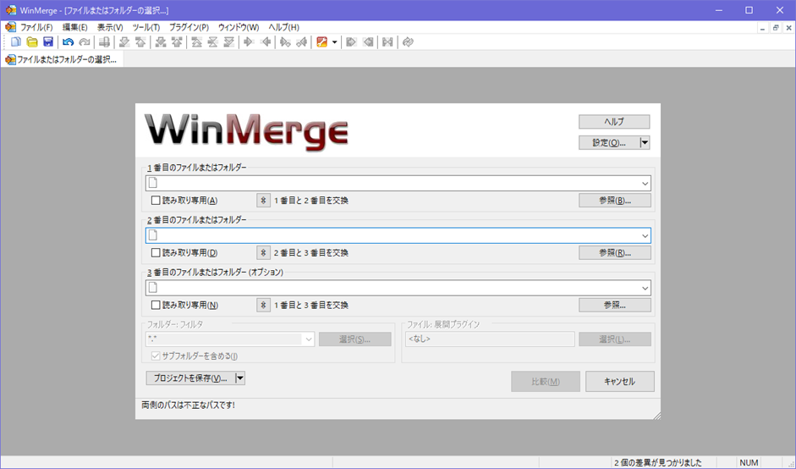Click 参照(R)... for the second file
Viewport: 796px width, 469px height.
[x=615, y=253]
